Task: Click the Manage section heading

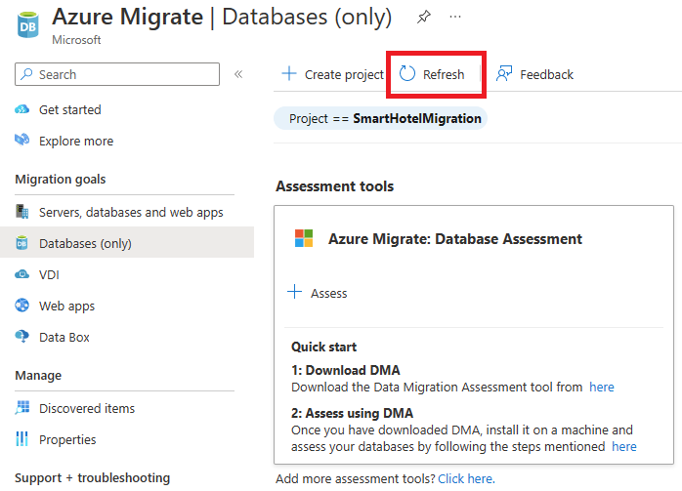Action: [x=38, y=376]
